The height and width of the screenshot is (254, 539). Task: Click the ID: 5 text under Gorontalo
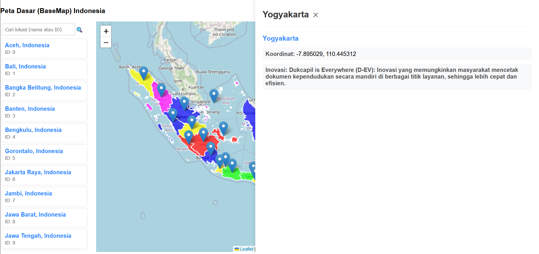click(x=10, y=158)
